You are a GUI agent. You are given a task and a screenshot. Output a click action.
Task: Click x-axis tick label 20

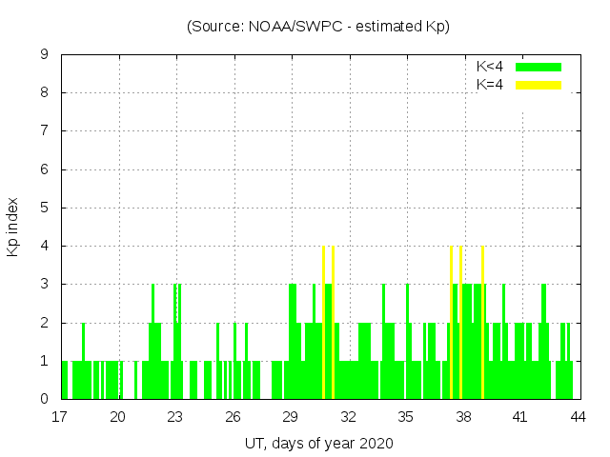pyautogui.click(x=118, y=416)
